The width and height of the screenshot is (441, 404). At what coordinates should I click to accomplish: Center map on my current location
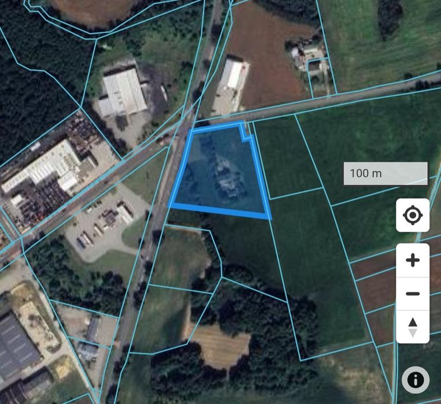(x=413, y=215)
